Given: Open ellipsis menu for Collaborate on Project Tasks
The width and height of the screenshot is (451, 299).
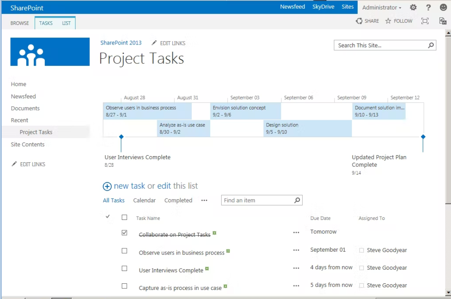Looking at the screenshot, I should pos(296,232).
